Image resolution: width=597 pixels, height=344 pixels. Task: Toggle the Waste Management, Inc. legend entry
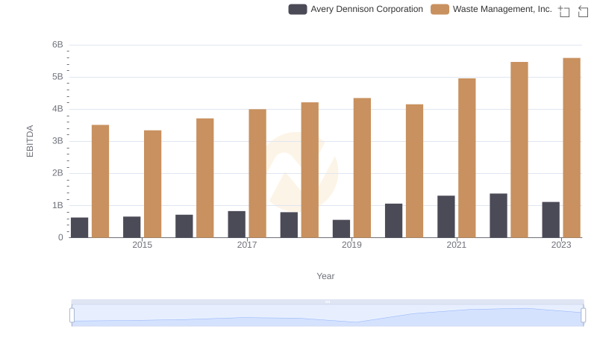click(x=491, y=9)
